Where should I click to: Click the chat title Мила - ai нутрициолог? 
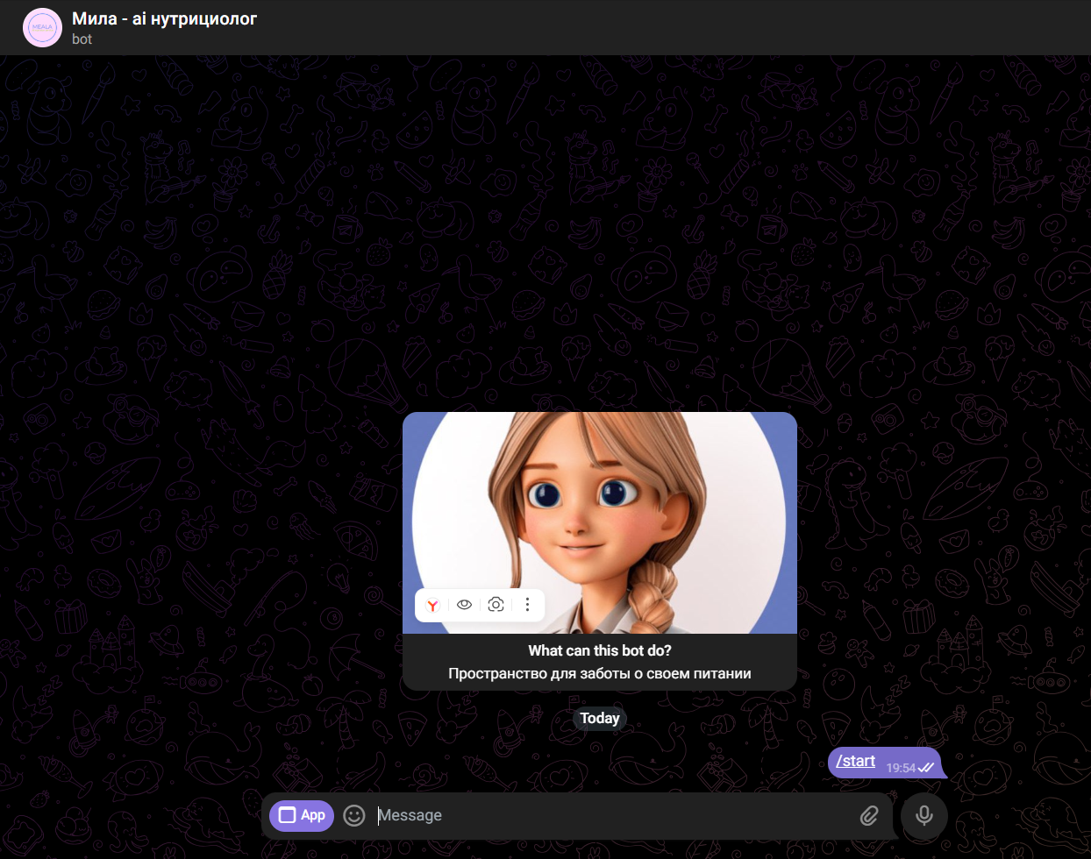click(x=165, y=18)
